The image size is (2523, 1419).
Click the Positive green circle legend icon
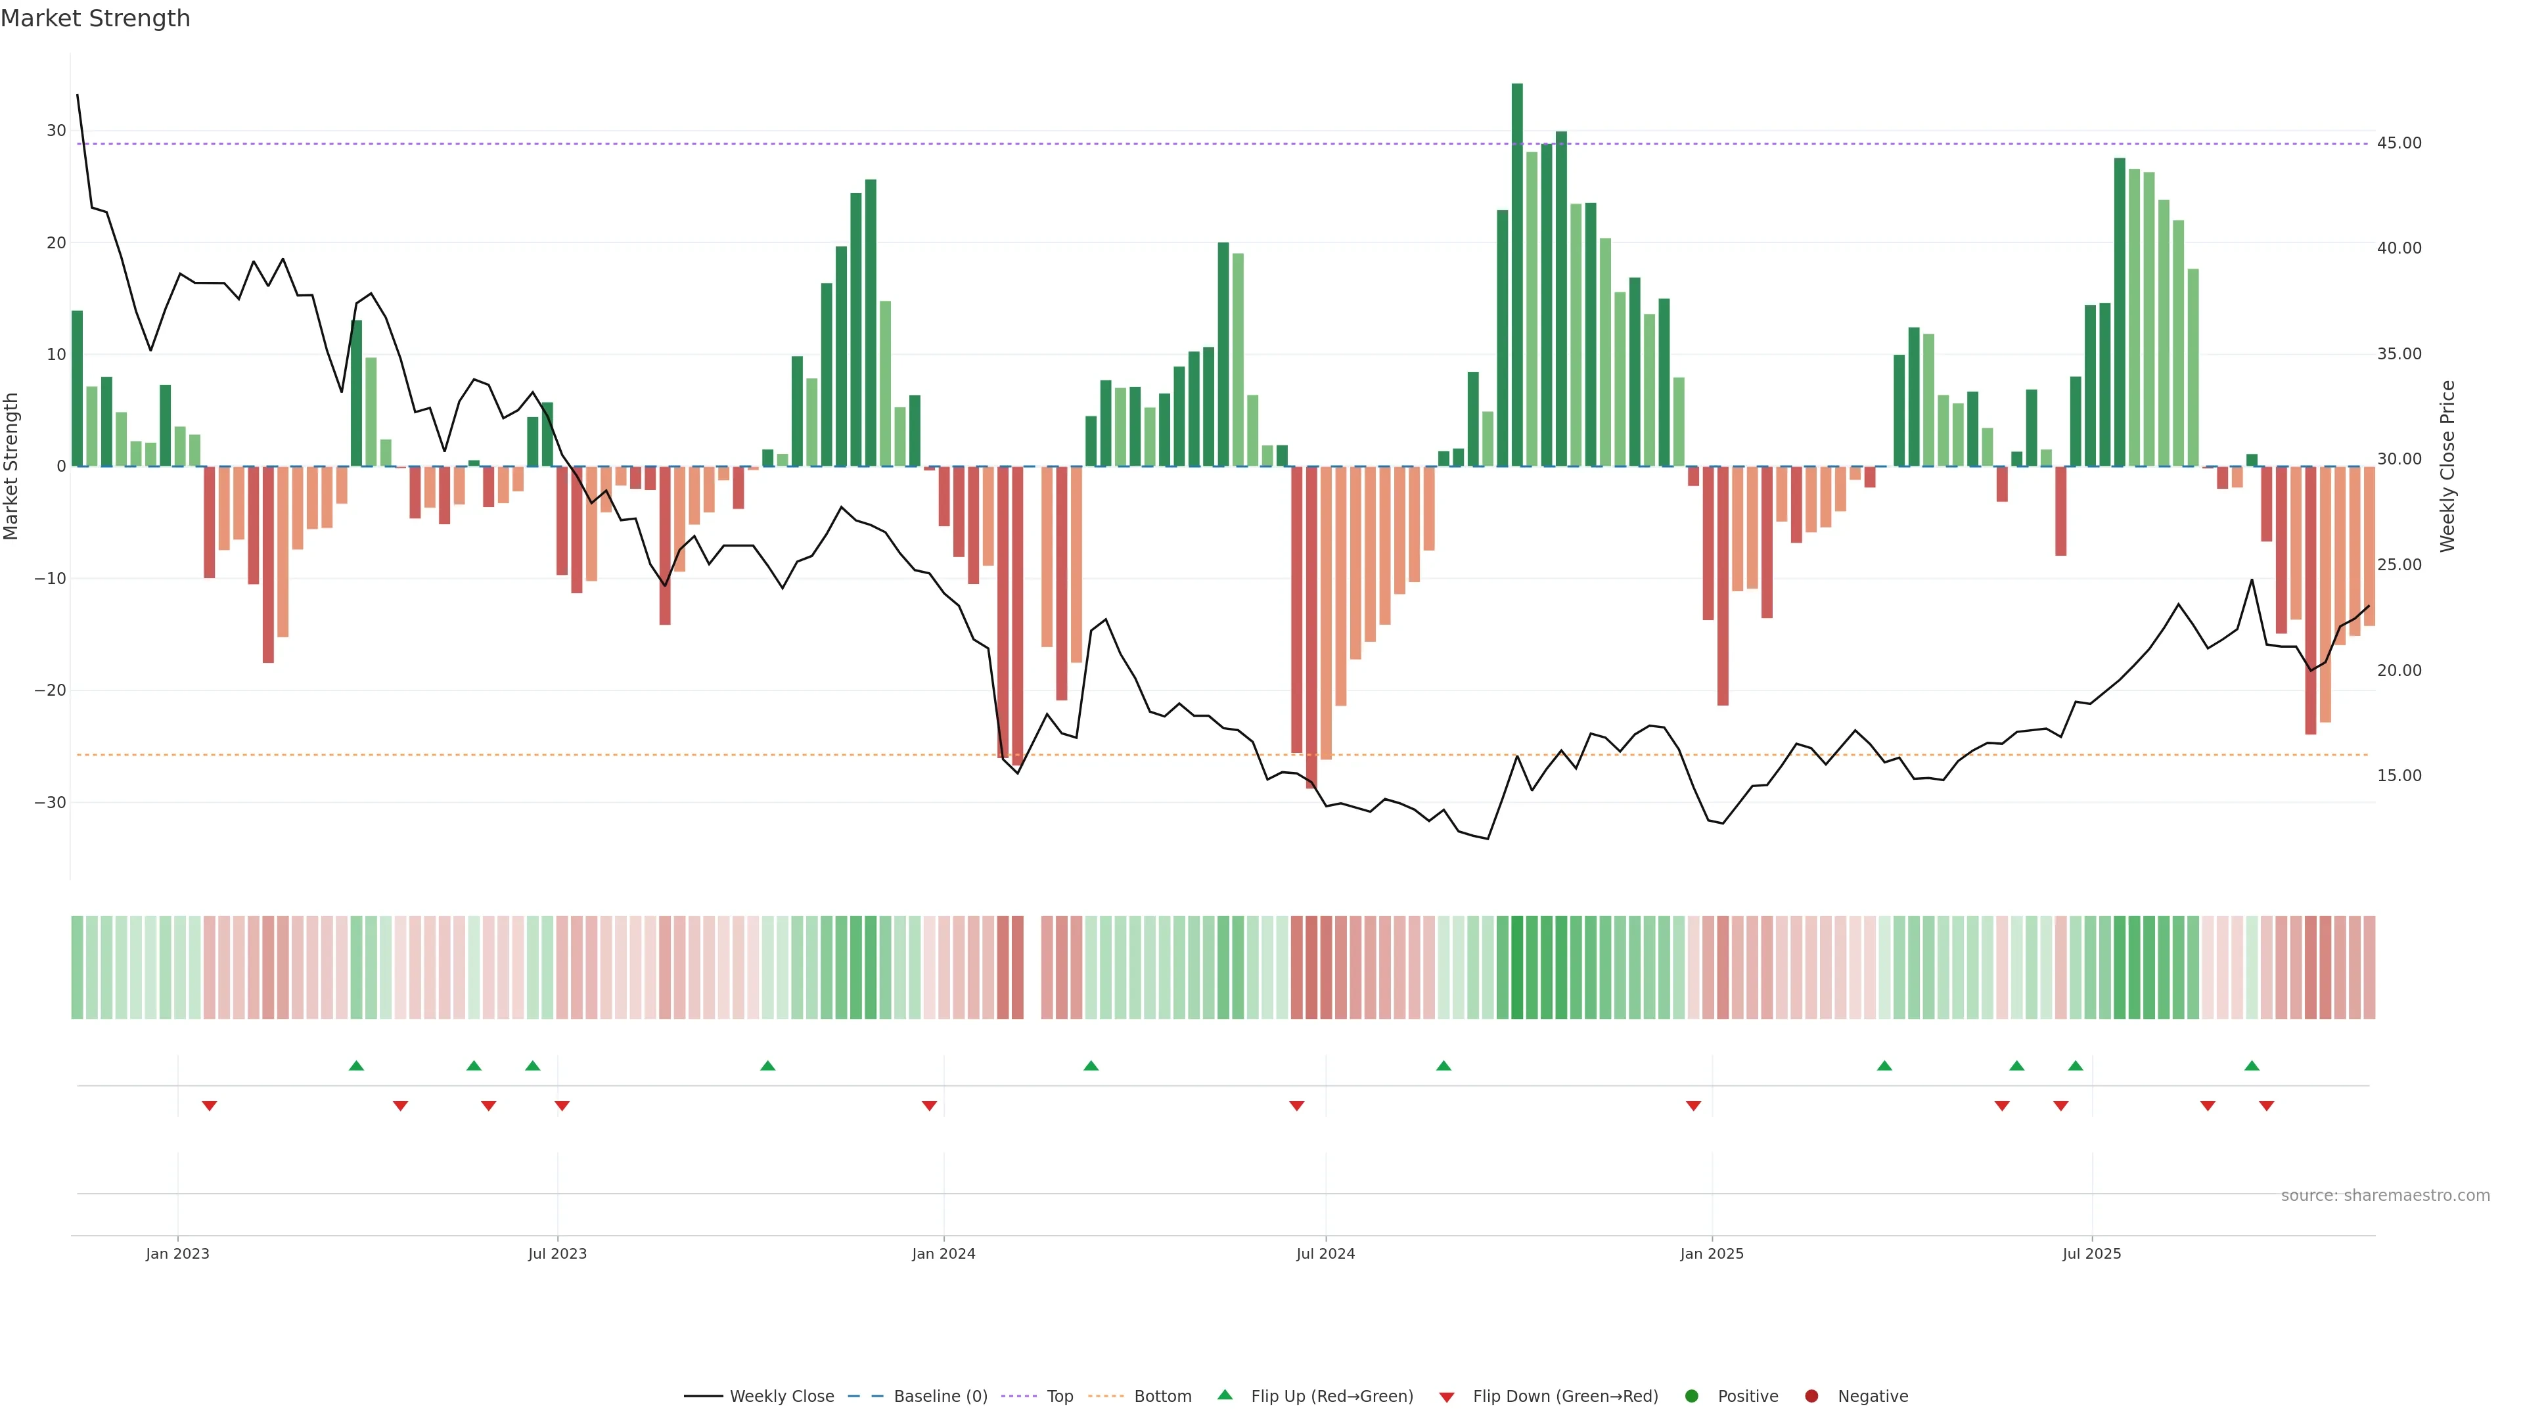[x=1691, y=1397]
